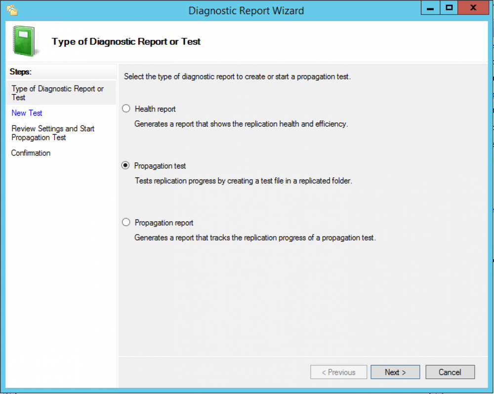
Task: Click the Previous button
Action: (x=338, y=372)
